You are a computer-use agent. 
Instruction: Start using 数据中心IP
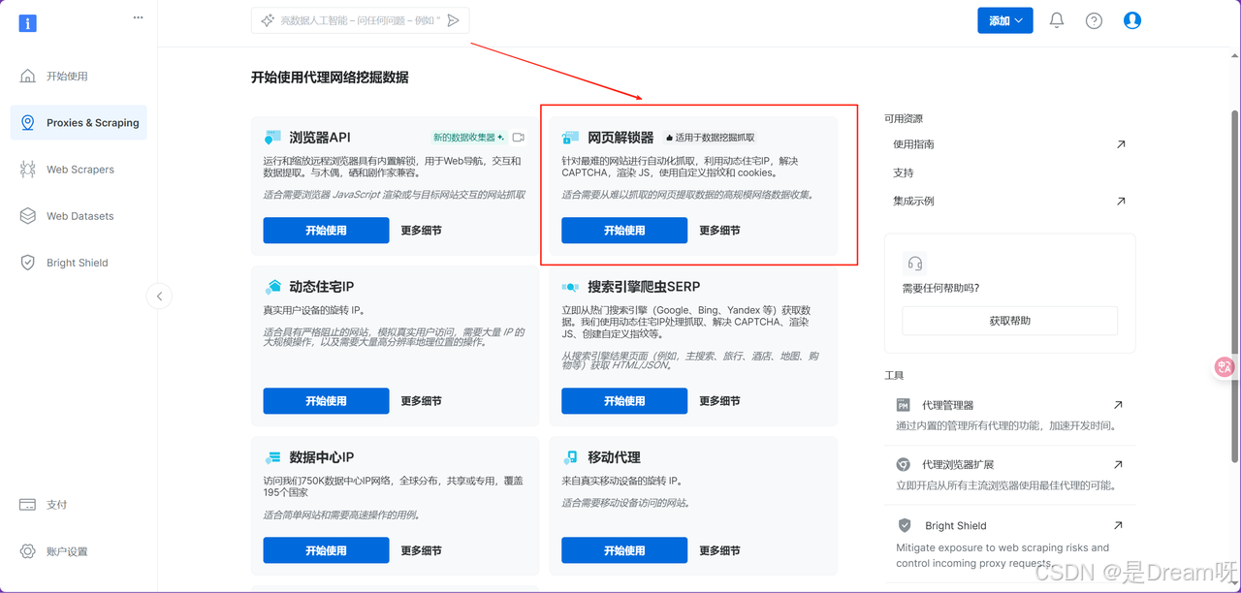[326, 550]
